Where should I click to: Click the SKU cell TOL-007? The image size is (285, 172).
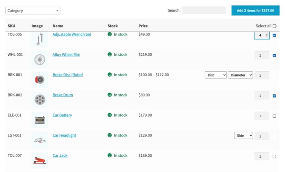[15, 156]
